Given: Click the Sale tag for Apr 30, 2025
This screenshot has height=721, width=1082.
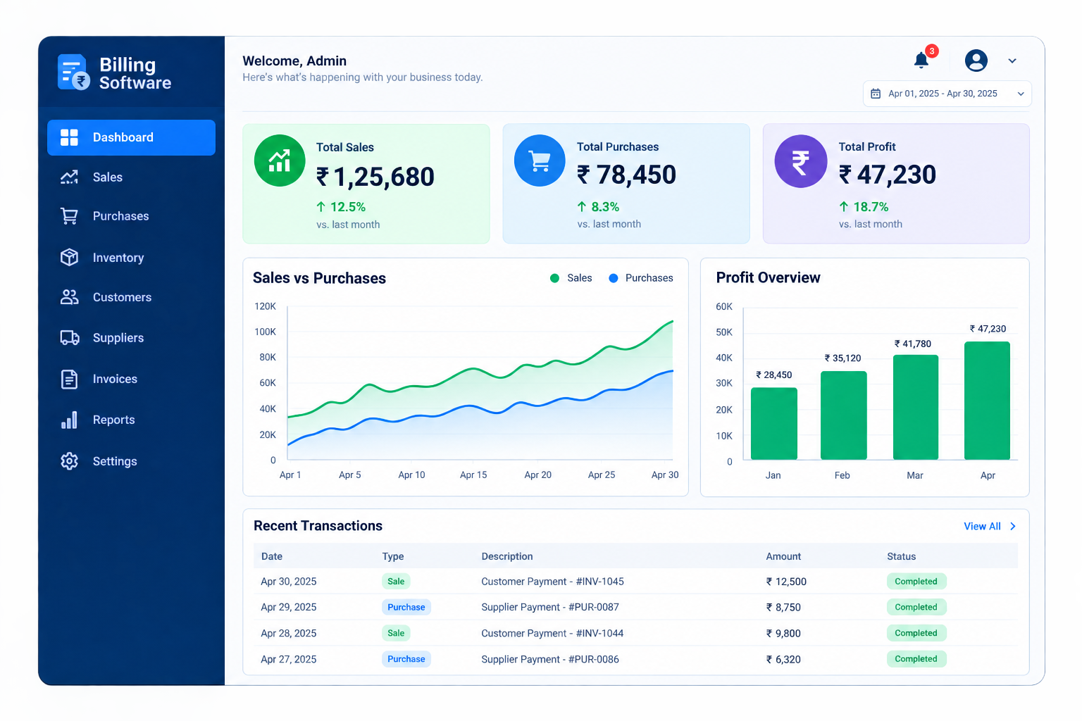Looking at the screenshot, I should pyautogui.click(x=396, y=582).
